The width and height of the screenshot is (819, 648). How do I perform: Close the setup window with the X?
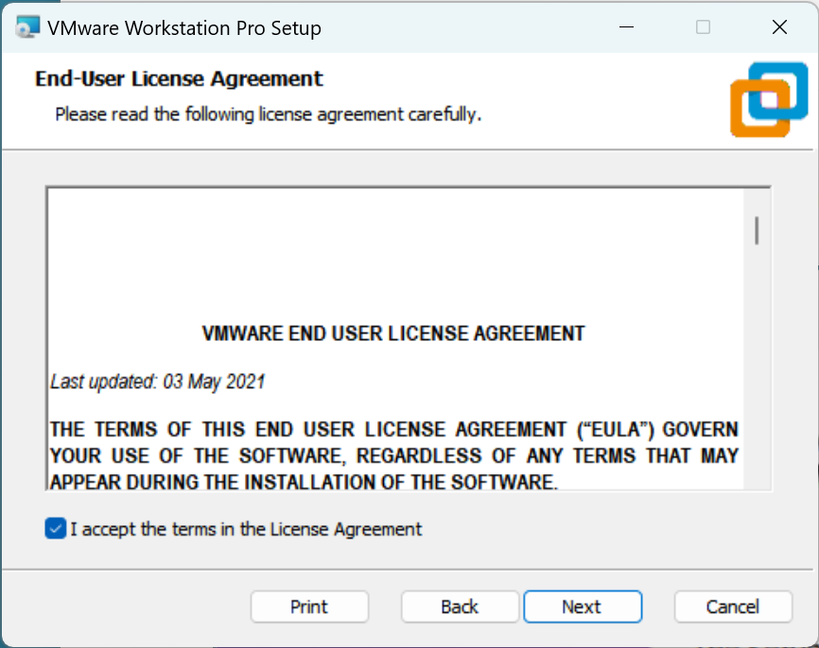tap(779, 27)
